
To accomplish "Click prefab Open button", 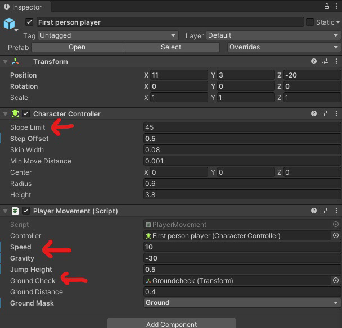I will tap(77, 47).
